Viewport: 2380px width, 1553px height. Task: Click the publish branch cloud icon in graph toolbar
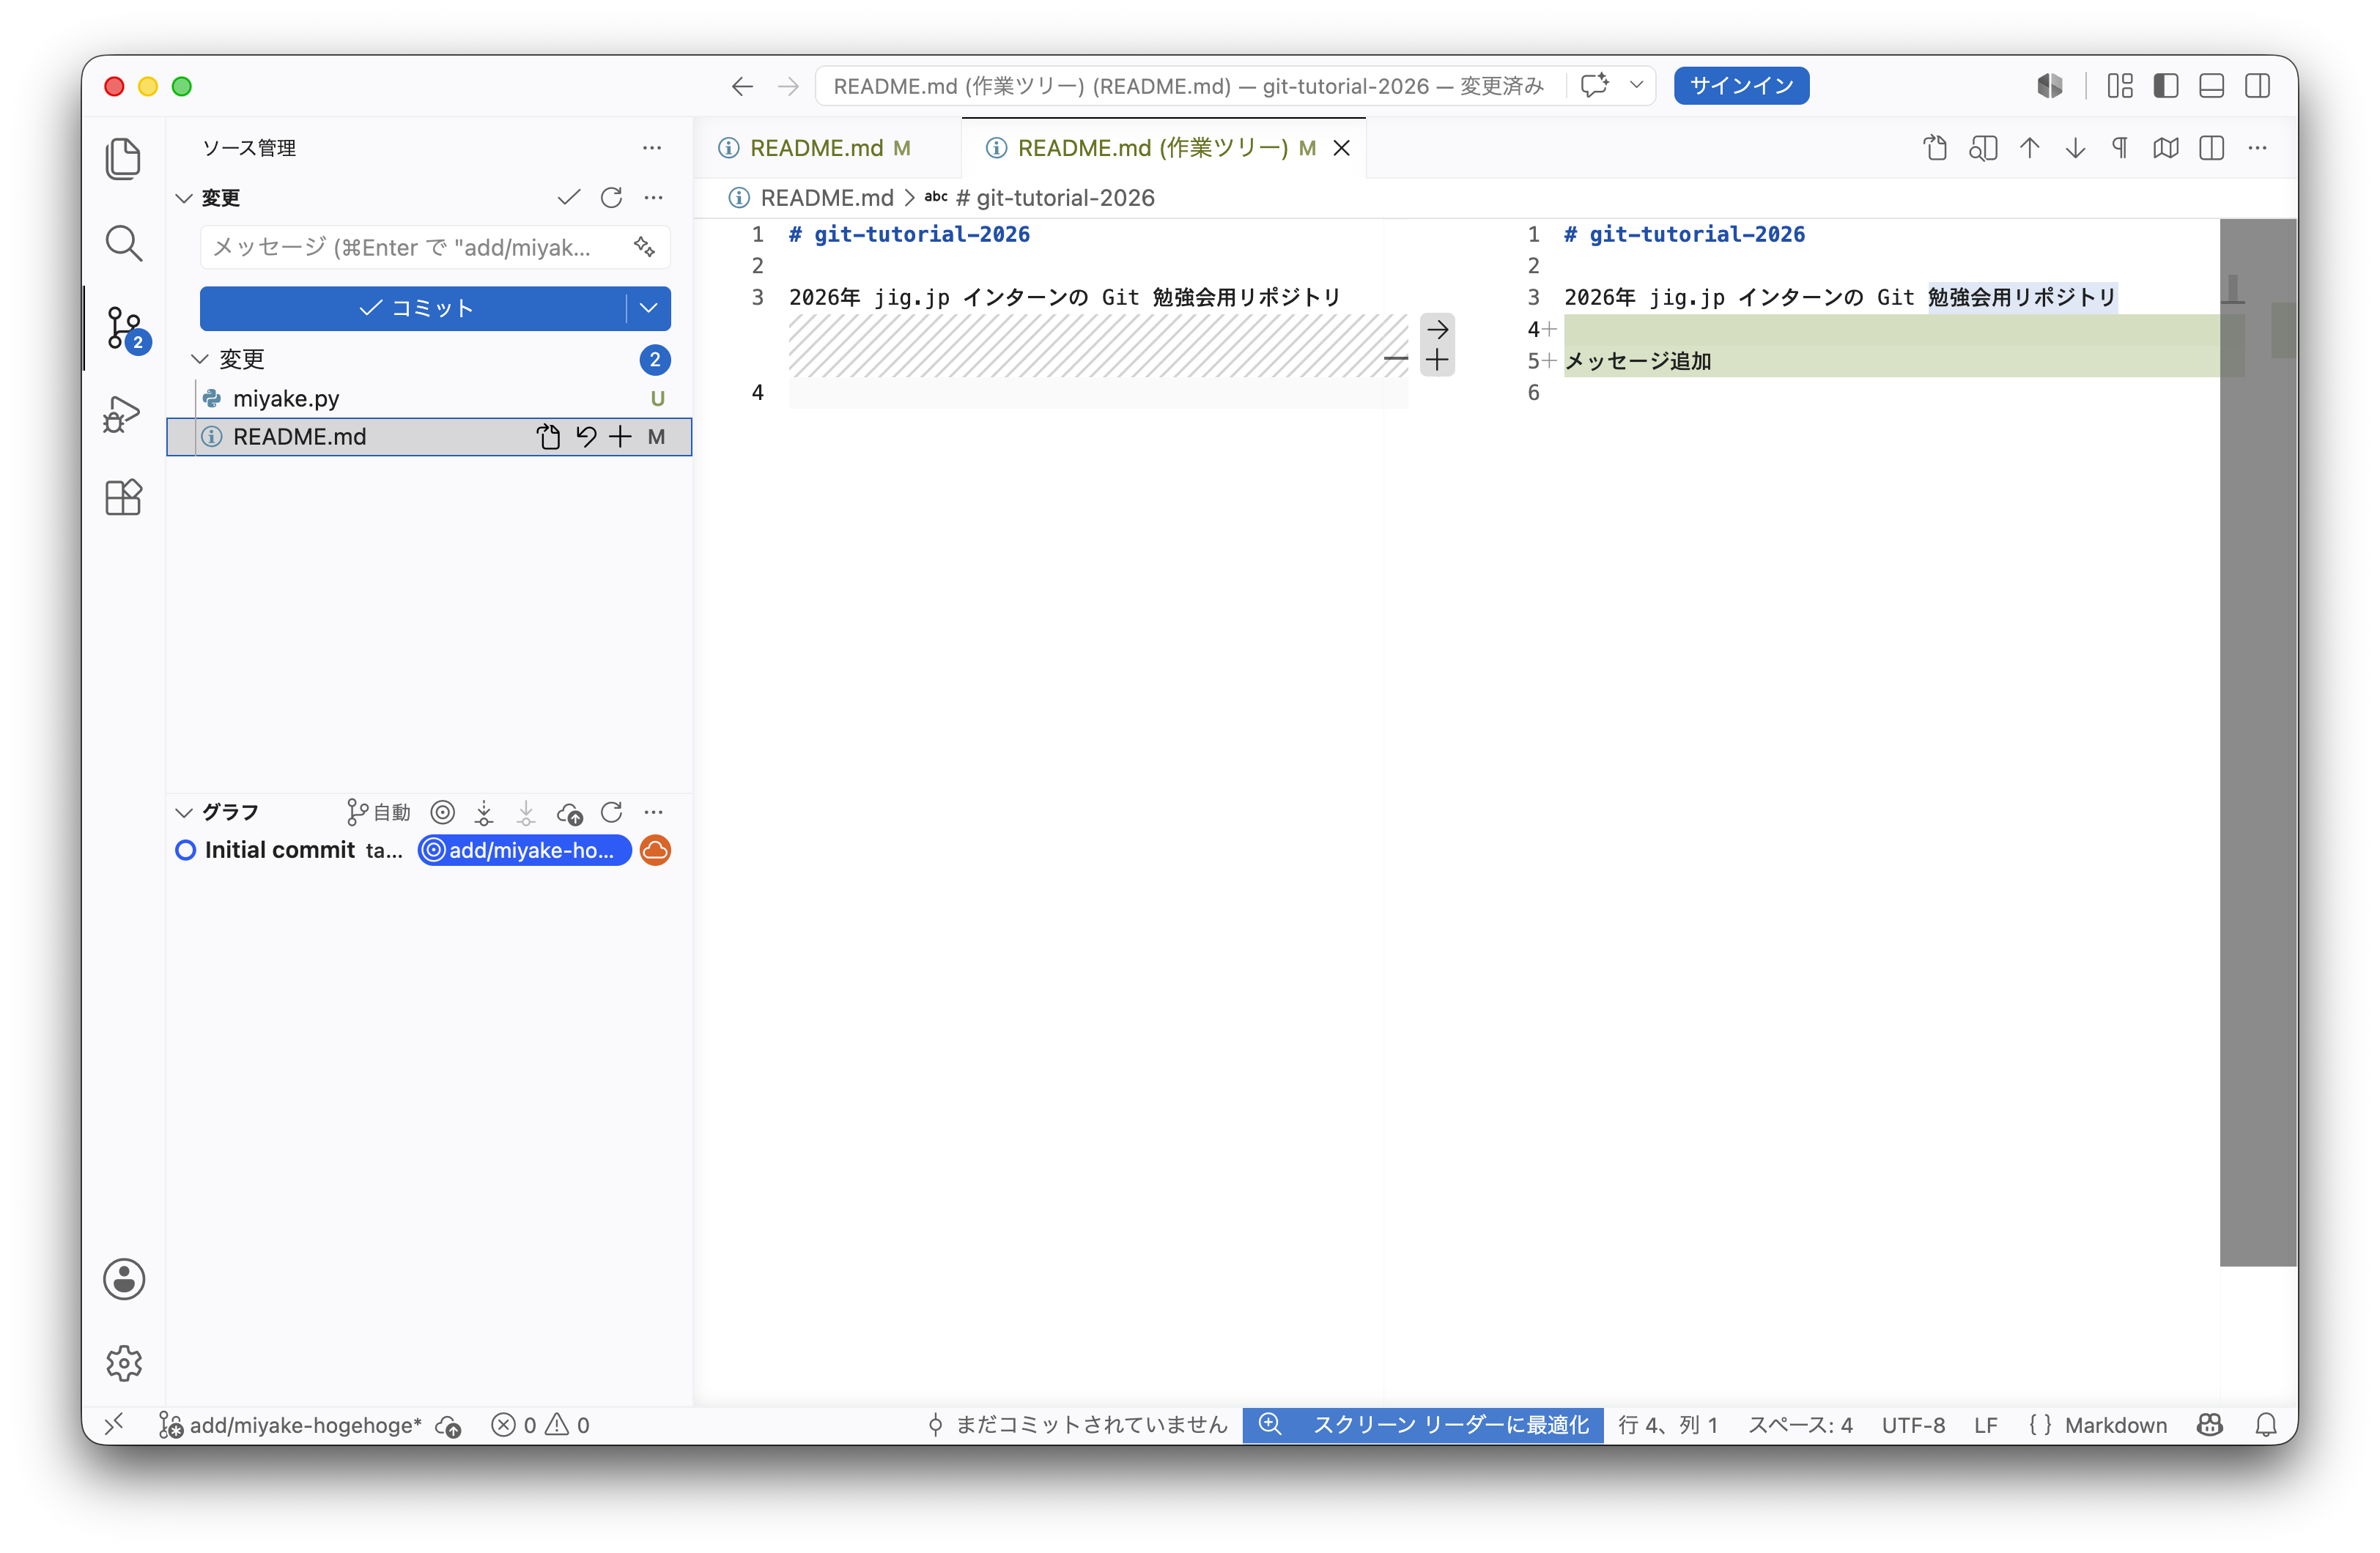pos(569,812)
